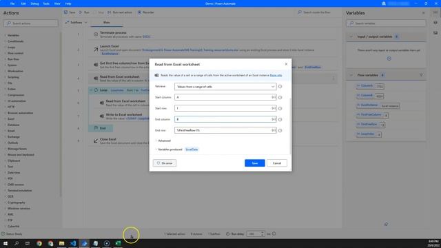Viewport: 441px width, 248px height.
Task: Click the Search variables box
Action: tap(386, 23)
